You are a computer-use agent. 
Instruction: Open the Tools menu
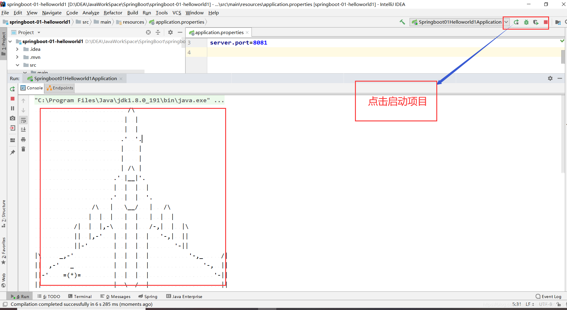(161, 13)
